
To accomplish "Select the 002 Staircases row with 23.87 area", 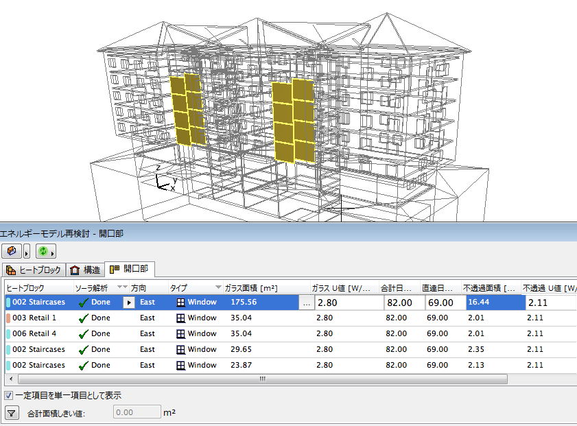I will (291, 366).
